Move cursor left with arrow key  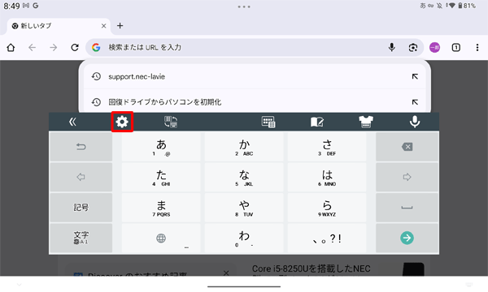coord(81,177)
